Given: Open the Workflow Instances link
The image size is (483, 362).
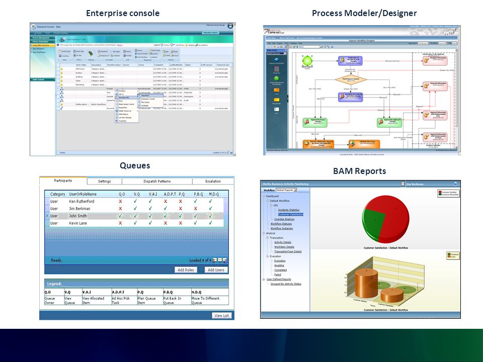Looking at the screenshot, I should (x=282, y=228).
